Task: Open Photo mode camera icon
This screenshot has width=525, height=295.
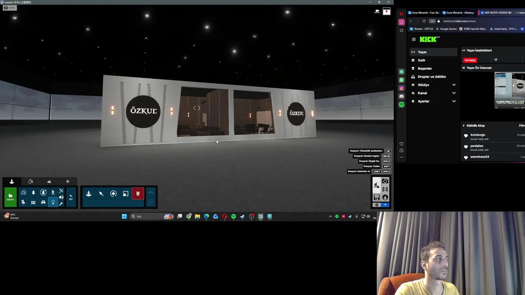Action: click(385, 181)
